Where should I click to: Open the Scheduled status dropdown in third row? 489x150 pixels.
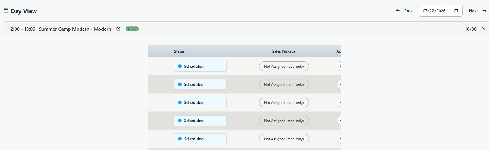point(200,102)
